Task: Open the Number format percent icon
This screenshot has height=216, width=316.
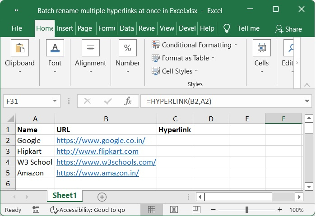Action: 127,48
